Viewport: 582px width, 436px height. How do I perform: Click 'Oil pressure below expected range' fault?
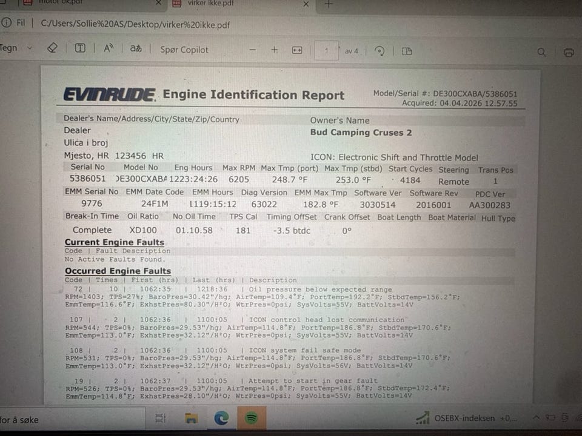(x=320, y=289)
